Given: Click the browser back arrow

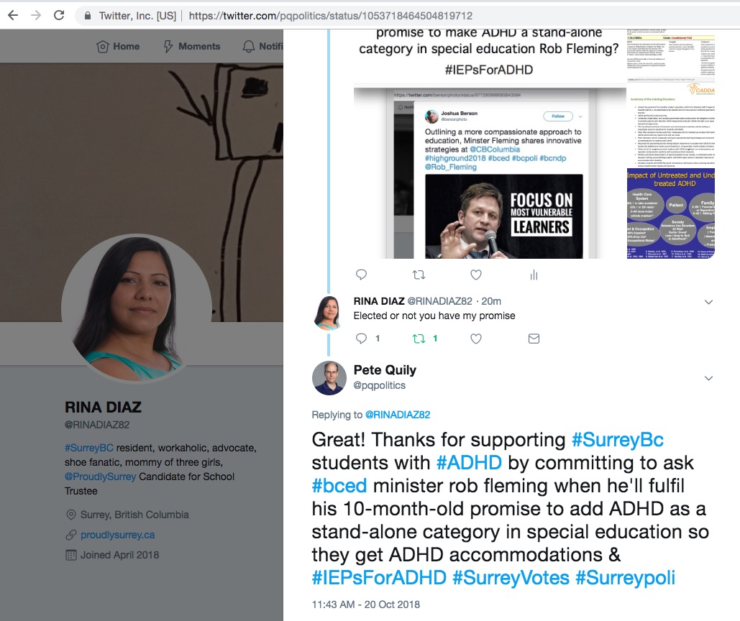Looking at the screenshot, I should pos(13,16).
